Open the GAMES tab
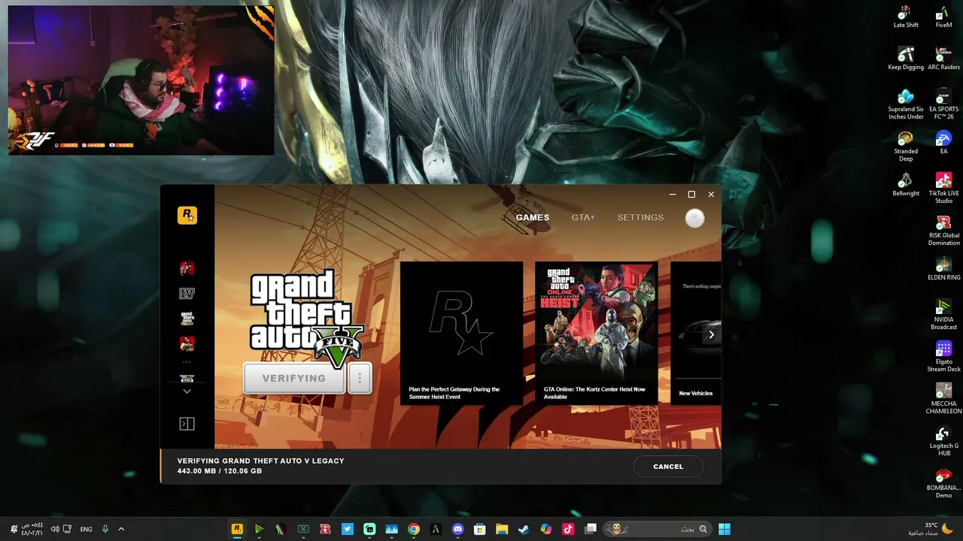This screenshot has width=963, height=541. (x=533, y=217)
